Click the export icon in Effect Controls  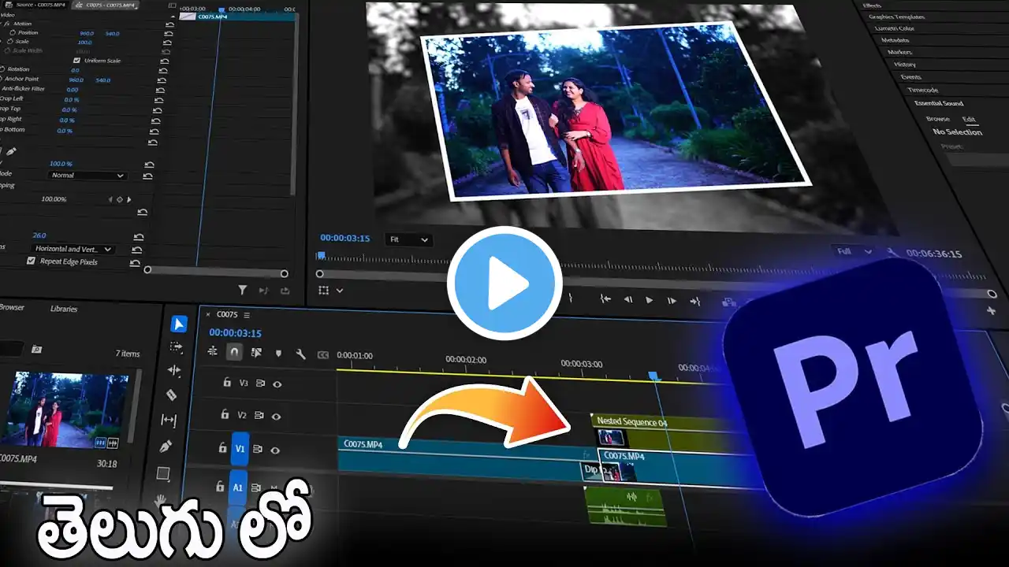pyautogui.click(x=285, y=291)
